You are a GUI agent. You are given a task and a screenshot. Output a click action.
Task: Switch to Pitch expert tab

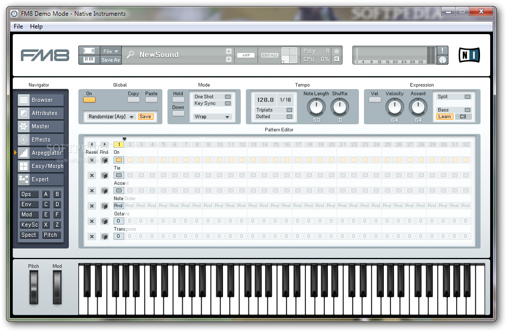51,235
